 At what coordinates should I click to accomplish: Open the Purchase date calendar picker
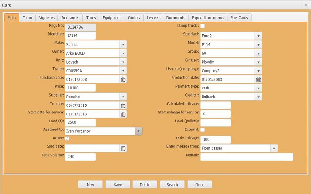point(123,79)
